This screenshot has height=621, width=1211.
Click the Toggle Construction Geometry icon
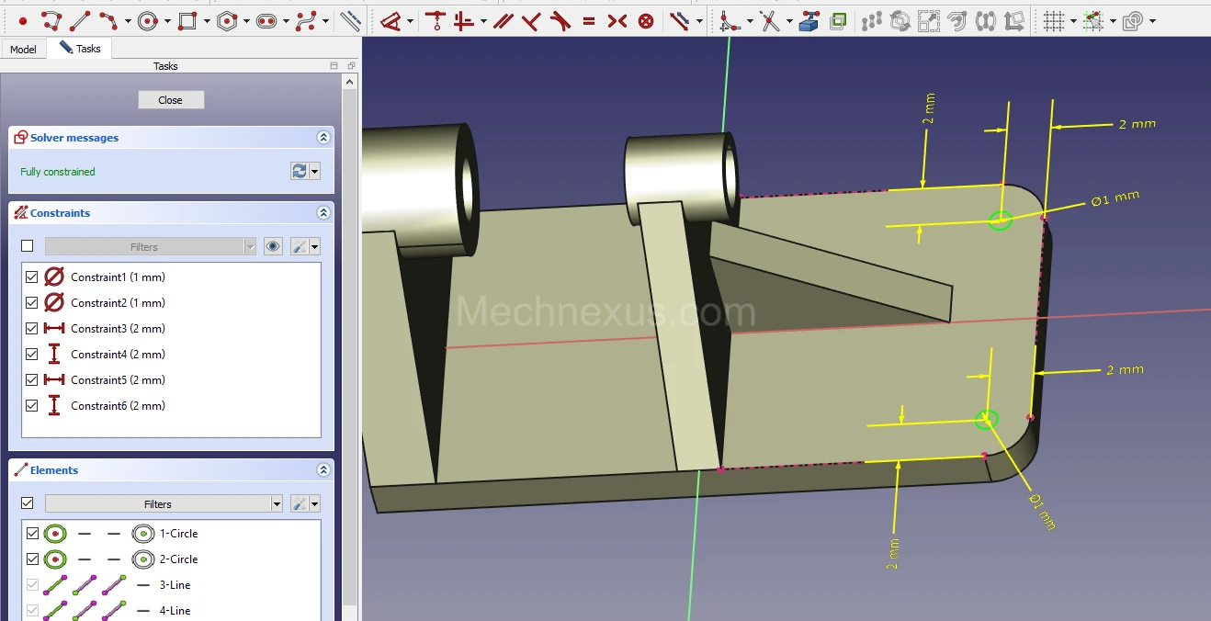click(350, 20)
